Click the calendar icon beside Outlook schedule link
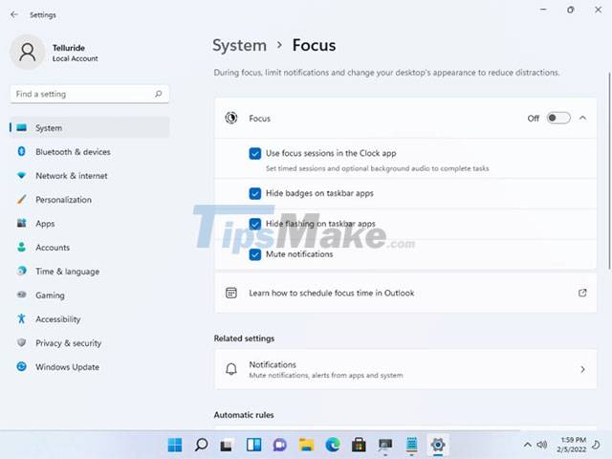Image resolution: width=612 pixels, height=459 pixels. pos(231,293)
